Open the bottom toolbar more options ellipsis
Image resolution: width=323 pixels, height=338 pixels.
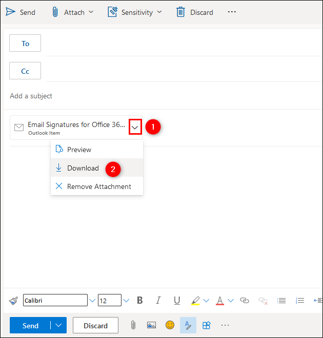pos(225,325)
